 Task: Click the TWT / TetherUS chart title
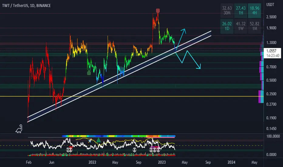pos(26,5)
